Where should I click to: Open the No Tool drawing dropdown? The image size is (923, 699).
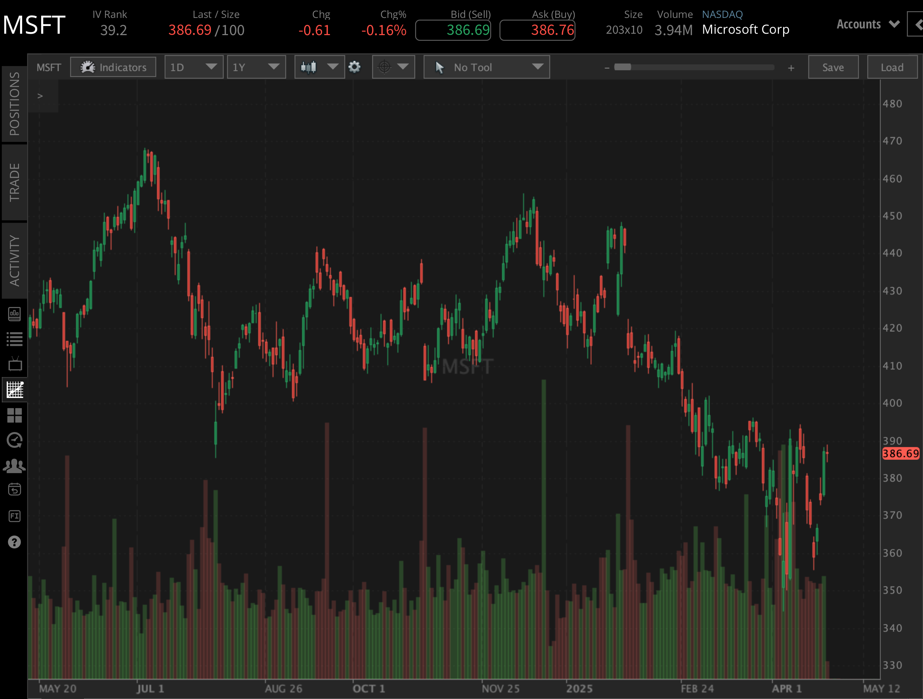[x=486, y=67]
